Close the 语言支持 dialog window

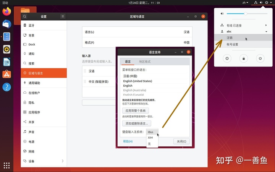188,52
